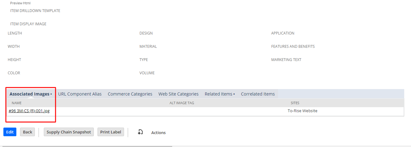Show the Correlated Items tab

258,94
